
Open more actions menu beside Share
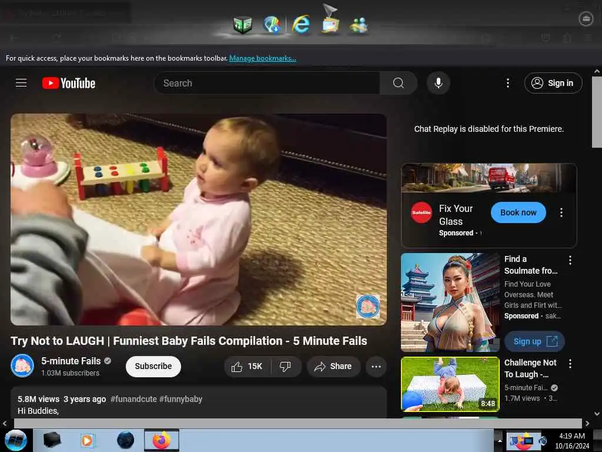pos(376,367)
